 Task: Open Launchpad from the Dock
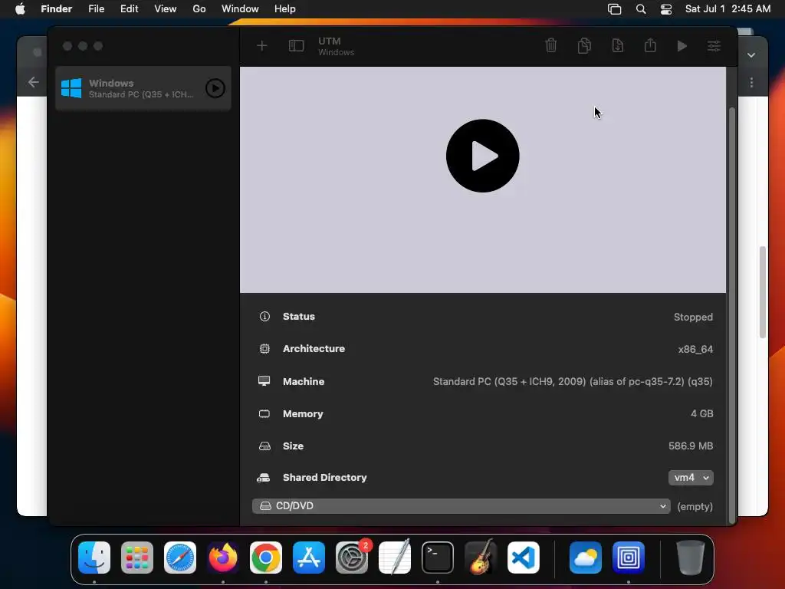pyautogui.click(x=137, y=558)
